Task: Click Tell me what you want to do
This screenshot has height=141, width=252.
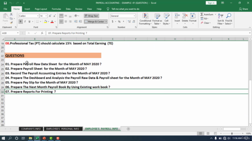Action: point(125,9)
